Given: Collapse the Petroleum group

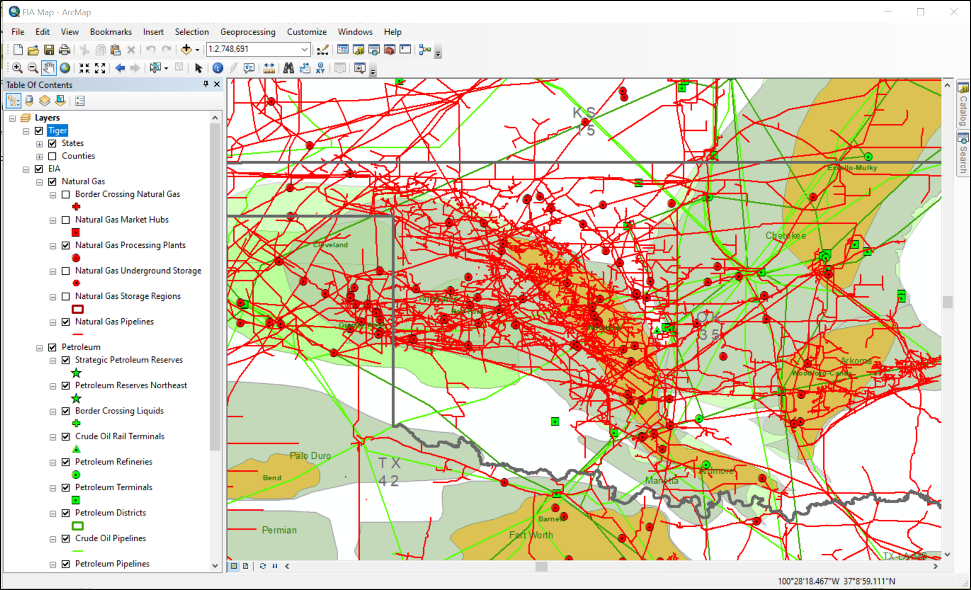Looking at the screenshot, I should click(39, 348).
